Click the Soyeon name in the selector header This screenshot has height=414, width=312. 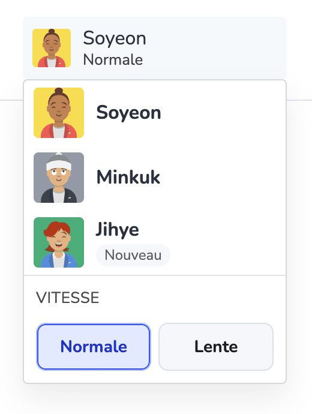pyautogui.click(x=115, y=38)
